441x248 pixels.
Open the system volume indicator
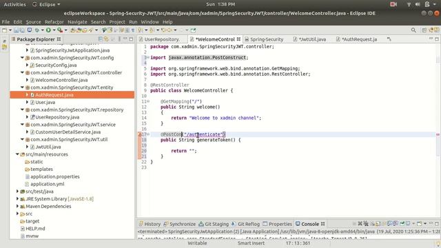point(418,4)
